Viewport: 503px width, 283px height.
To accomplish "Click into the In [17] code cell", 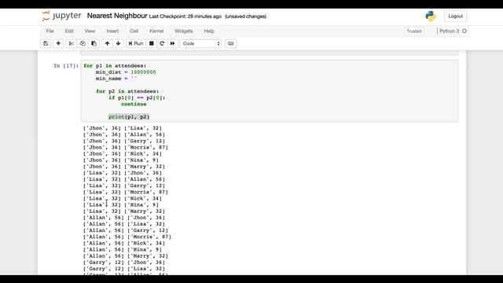I will coord(270,91).
